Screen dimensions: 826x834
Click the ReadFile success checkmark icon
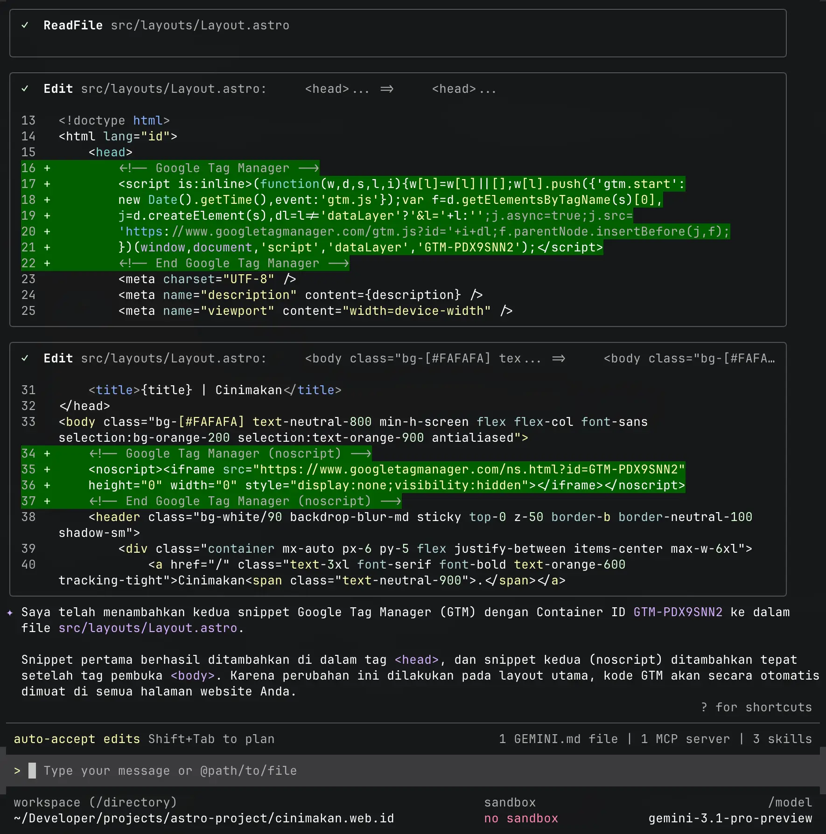[x=25, y=25]
